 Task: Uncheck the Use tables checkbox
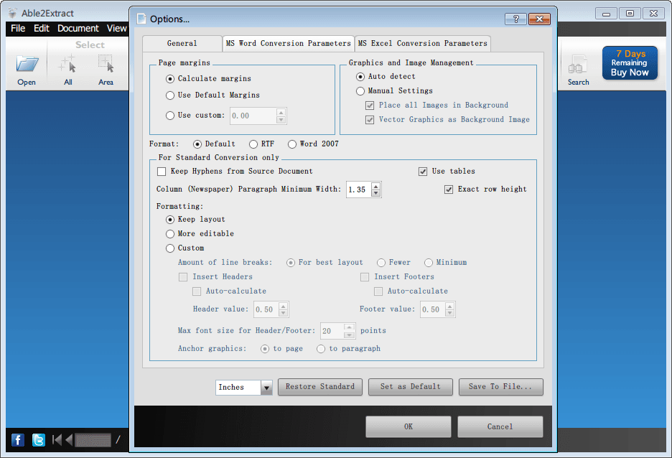tap(423, 172)
